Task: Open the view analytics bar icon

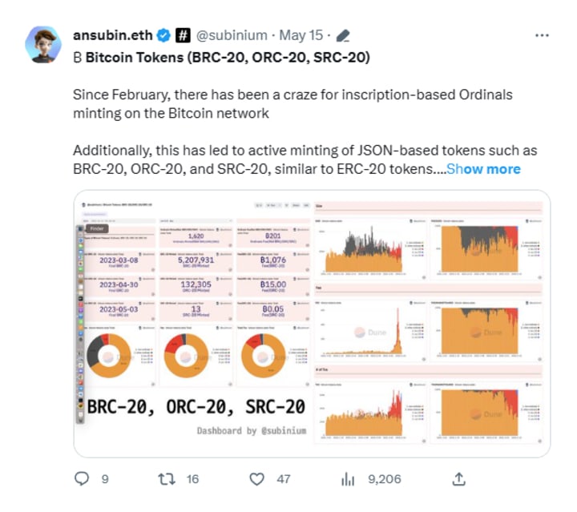Action: (x=348, y=479)
